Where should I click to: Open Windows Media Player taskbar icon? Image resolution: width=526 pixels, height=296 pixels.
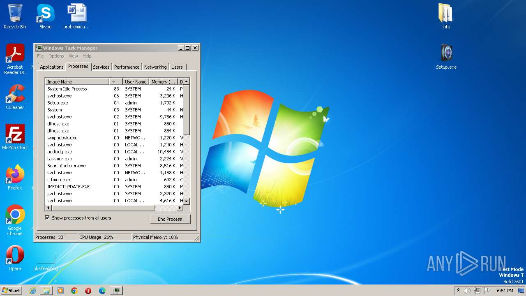click(x=60, y=291)
